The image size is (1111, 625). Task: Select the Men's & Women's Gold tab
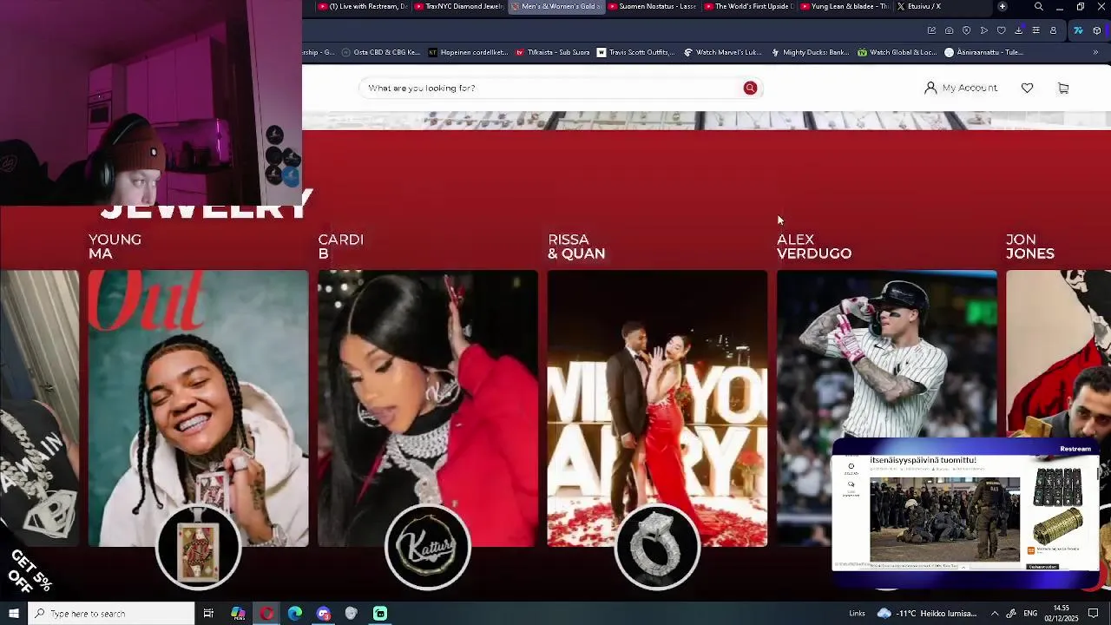click(x=555, y=6)
